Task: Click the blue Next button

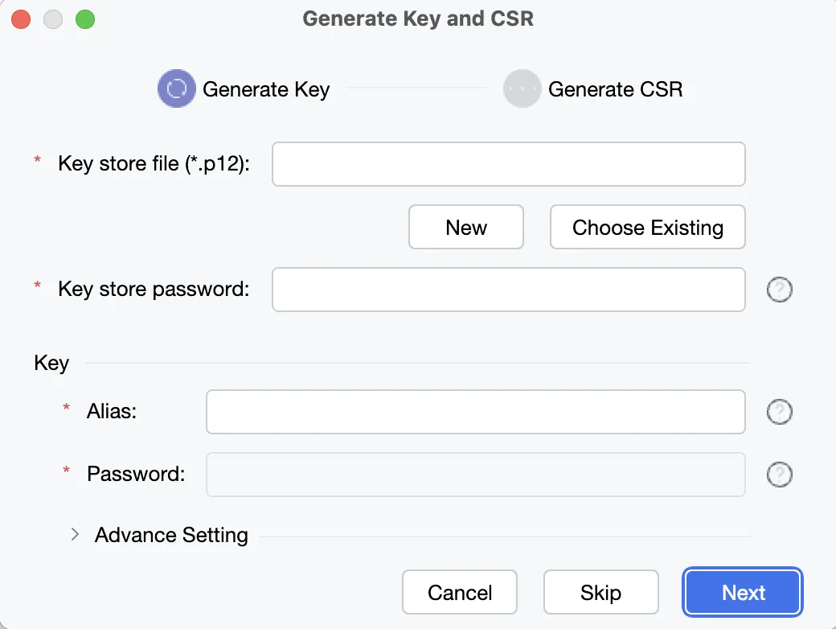Action: pyautogui.click(x=743, y=592)
